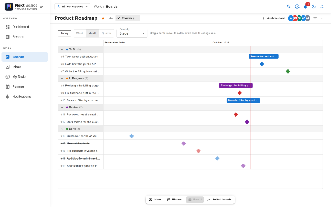Collapse the Review group
Image resolution: width=331 pixels, height=207 pixels.
pyautogui.click(x=62, y=107)
